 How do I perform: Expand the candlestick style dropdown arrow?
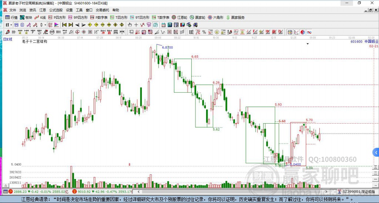[45, 25]
